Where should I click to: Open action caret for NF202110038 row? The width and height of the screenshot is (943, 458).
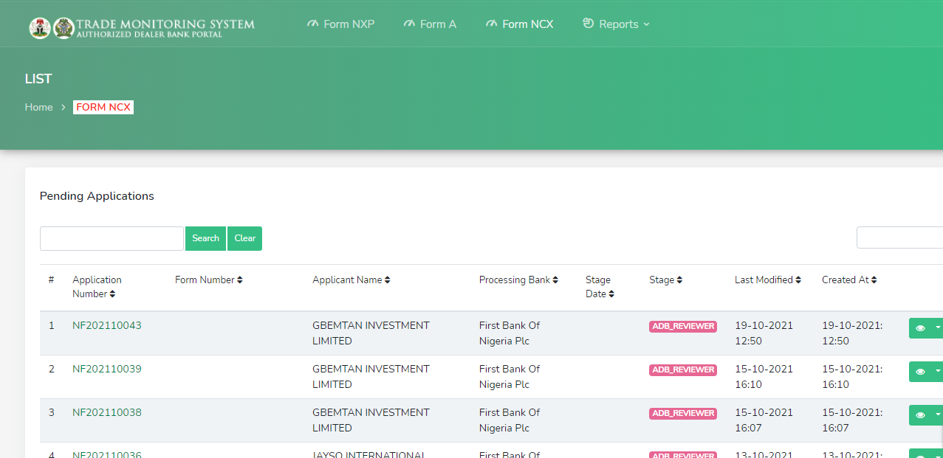point(938,415)
